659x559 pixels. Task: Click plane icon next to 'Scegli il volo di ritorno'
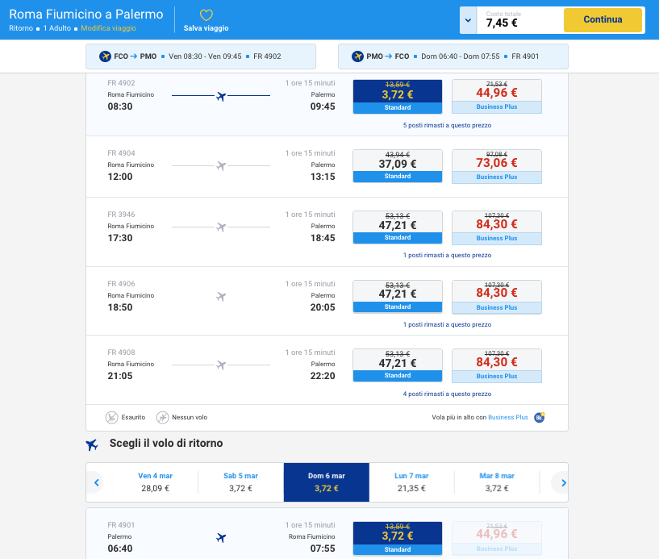click(x=92, y=444)
